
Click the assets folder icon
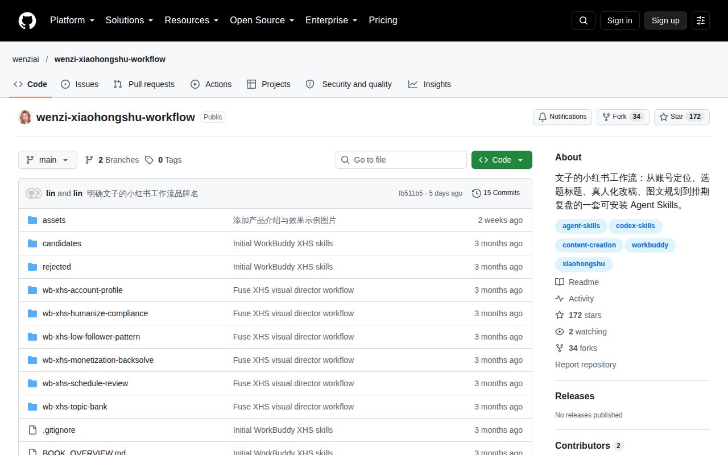click(x=32, y=220)
